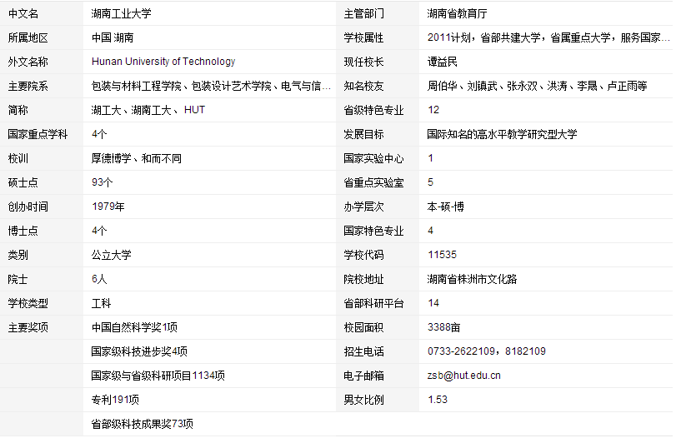Click the 主要奖项 label
The height and width of the screenshot is (438, 681).
coord(28,327)
